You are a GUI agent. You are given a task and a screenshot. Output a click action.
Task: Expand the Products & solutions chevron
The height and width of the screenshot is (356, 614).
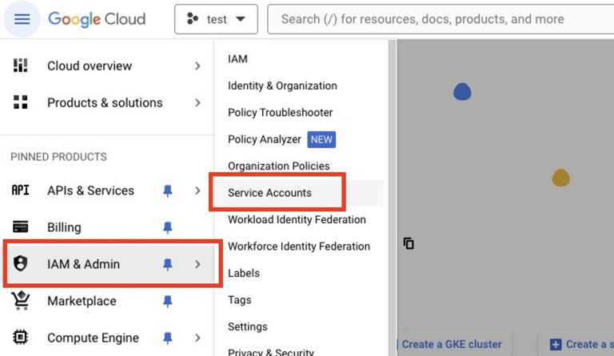point(197,102)
